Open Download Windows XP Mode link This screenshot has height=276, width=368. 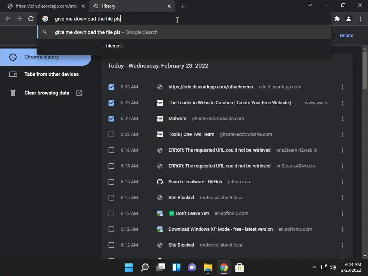pyautogui.click(x=220, y=229)
